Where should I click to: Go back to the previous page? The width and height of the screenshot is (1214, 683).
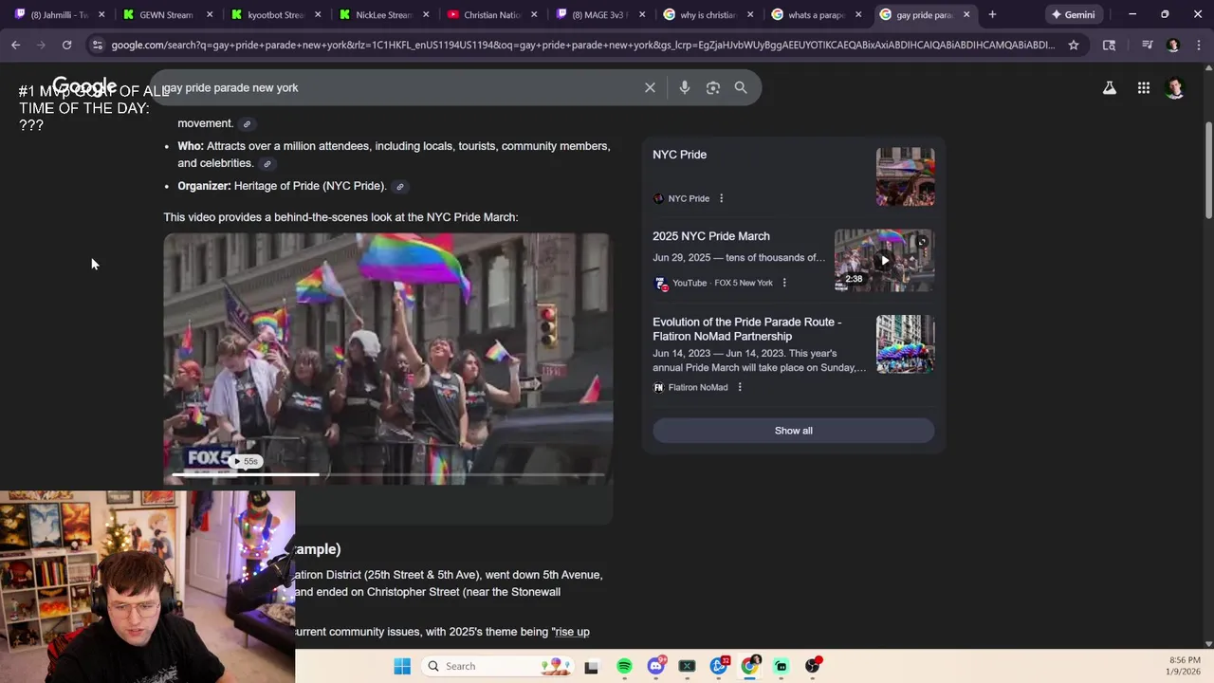pos(16,45)
